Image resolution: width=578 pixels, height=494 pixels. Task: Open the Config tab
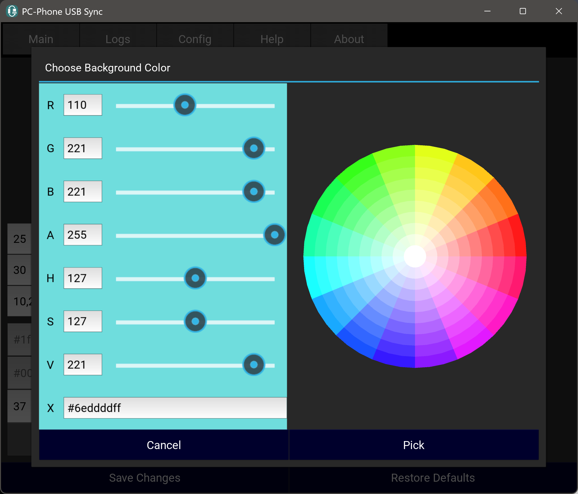click(195, 39)
